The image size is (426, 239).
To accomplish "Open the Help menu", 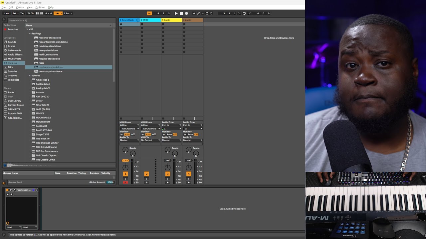I will pyautogui.click(x=51, y=7).
